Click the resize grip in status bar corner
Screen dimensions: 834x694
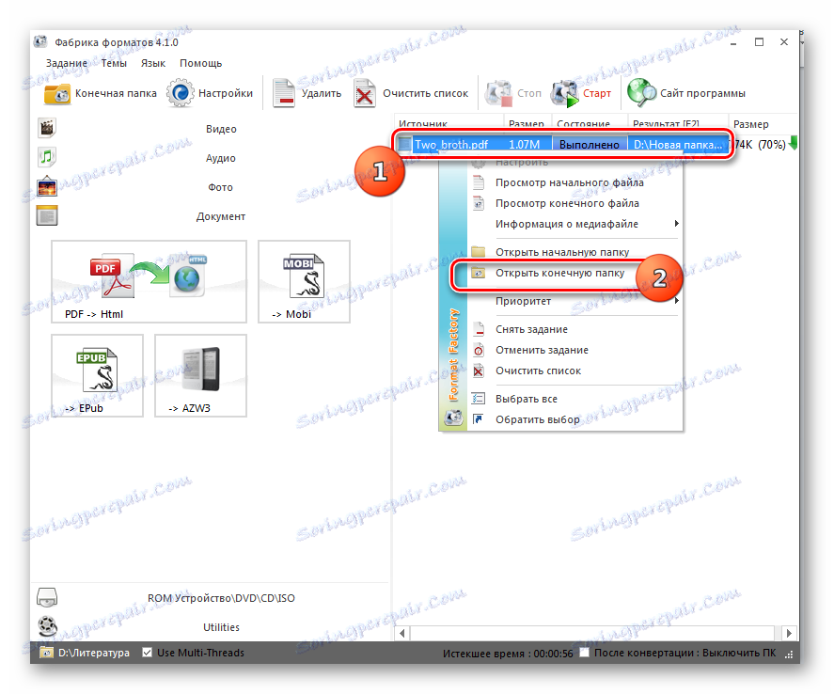789,655
